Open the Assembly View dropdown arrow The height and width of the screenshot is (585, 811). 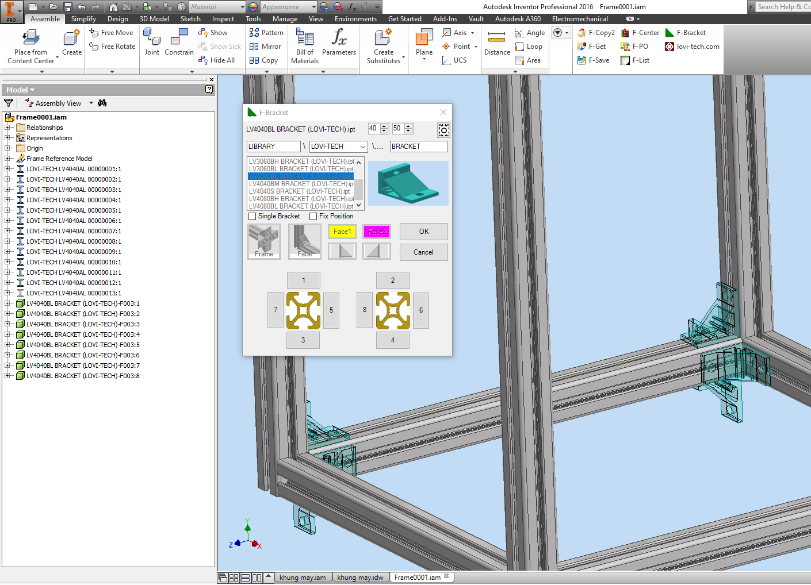click(91, 103)
